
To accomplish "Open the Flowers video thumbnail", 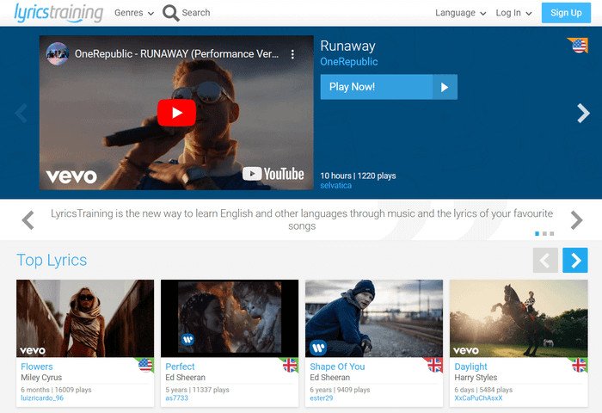I will click(85, 318).
